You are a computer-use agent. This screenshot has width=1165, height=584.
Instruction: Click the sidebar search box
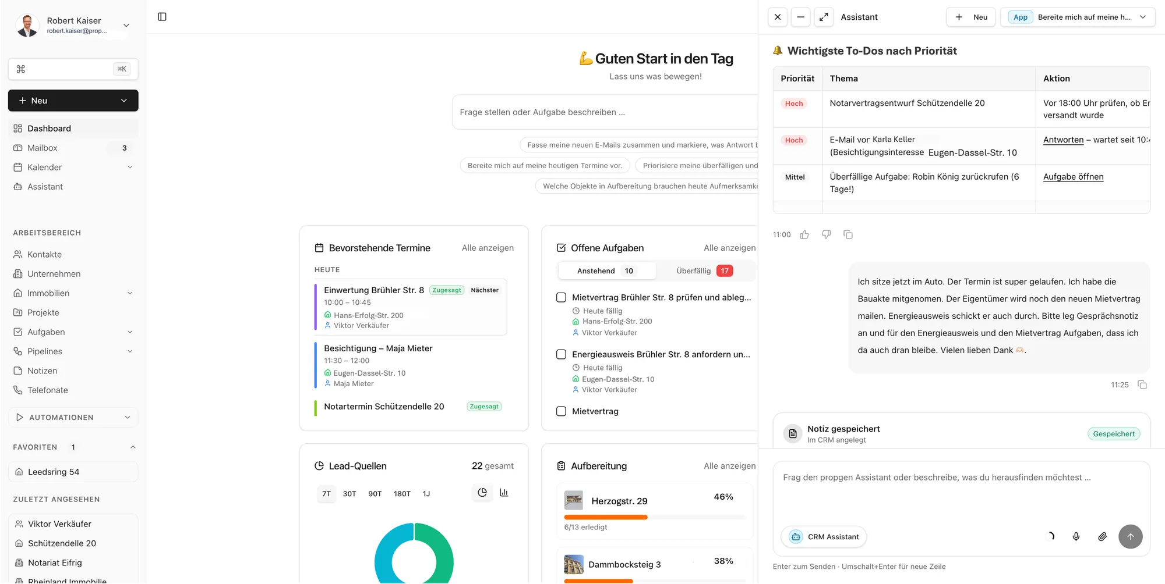(x=73, y=69)
